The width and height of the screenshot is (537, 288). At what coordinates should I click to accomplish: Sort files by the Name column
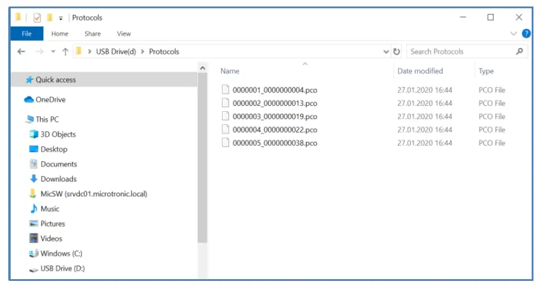click(230, 71)
